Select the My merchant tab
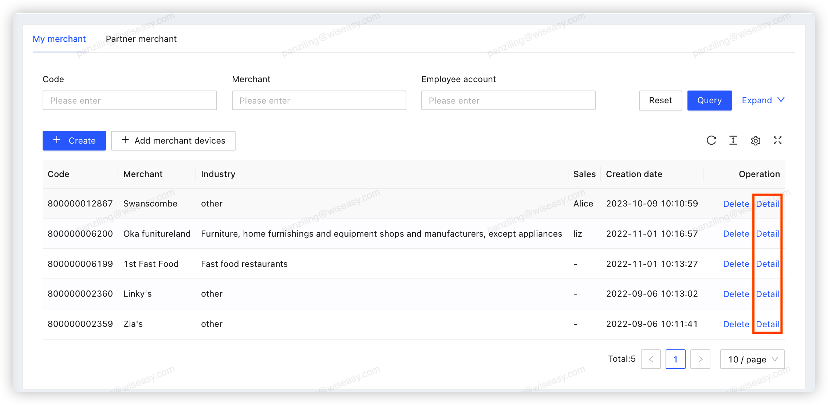Image resolution: width=828 pixels, height=405 pixels. pos(59,39)
